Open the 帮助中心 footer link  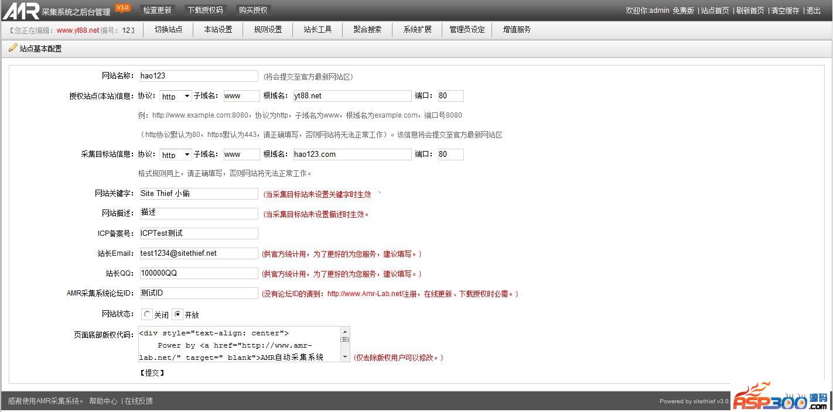coord(103,401)
